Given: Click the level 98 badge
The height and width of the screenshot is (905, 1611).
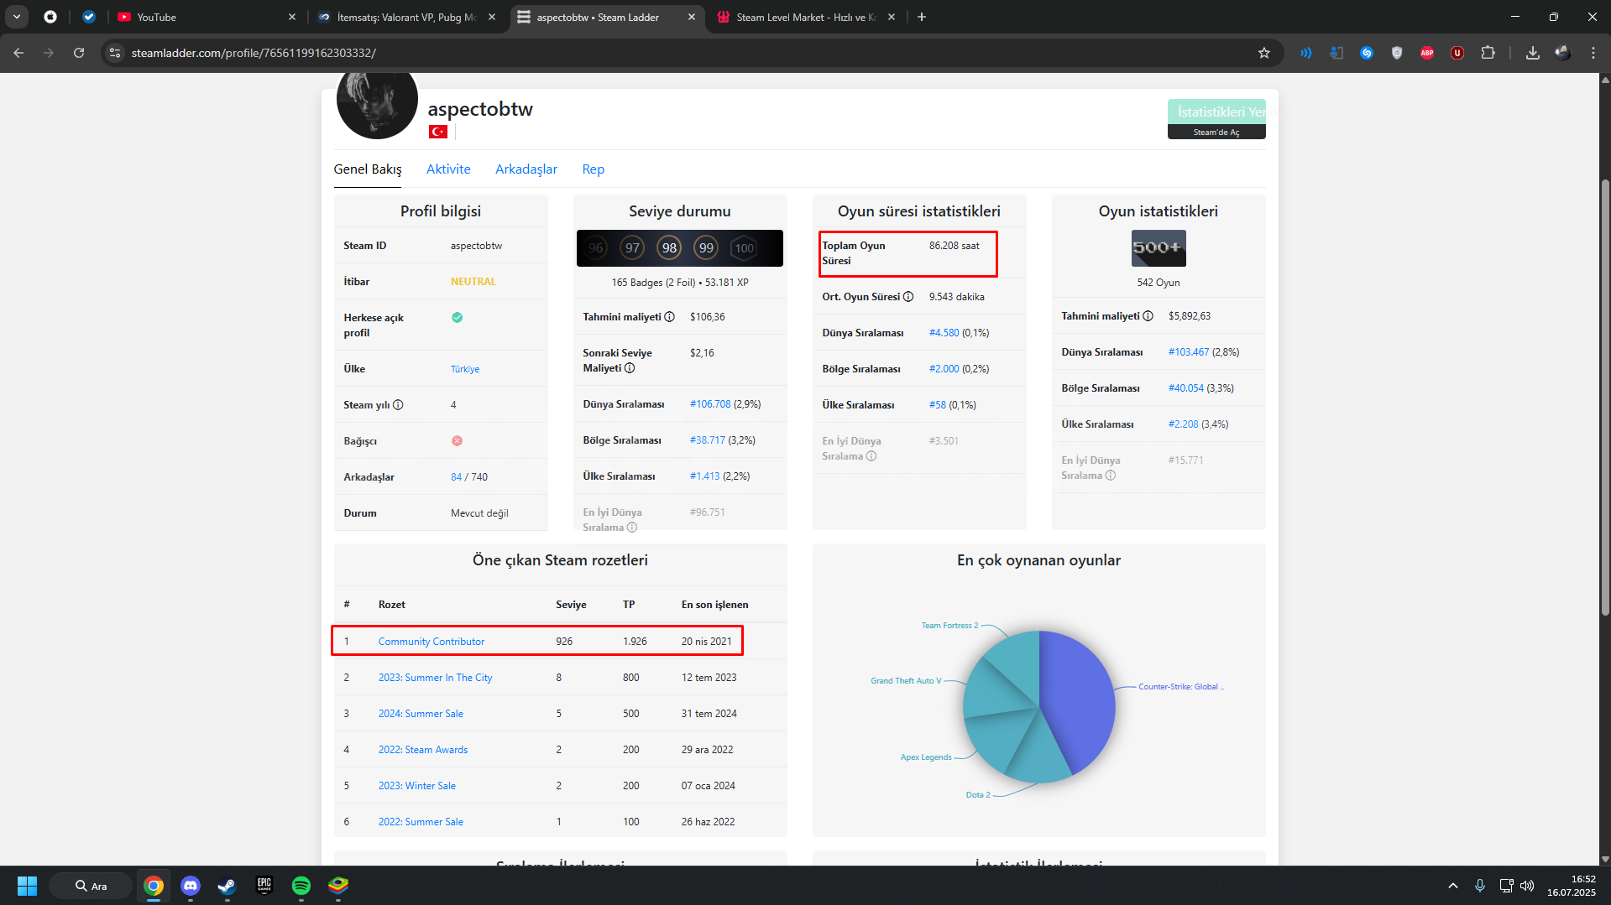Looking at the screenshot, I should point(669,248).
